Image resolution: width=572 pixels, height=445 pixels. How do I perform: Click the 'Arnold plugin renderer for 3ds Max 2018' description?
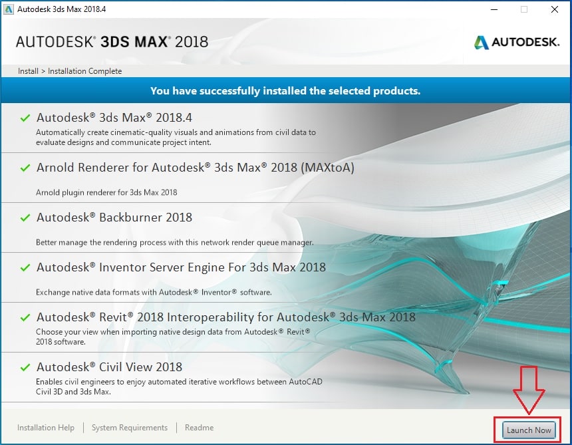tap(106, 192)
